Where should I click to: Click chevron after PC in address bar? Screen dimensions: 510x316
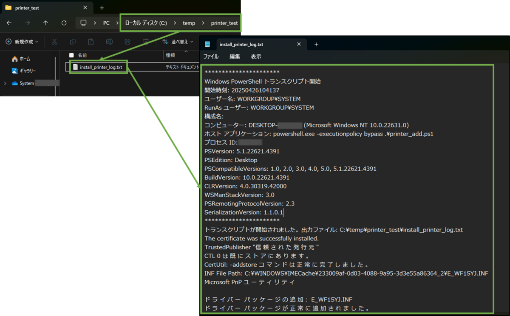coord(117,23)
